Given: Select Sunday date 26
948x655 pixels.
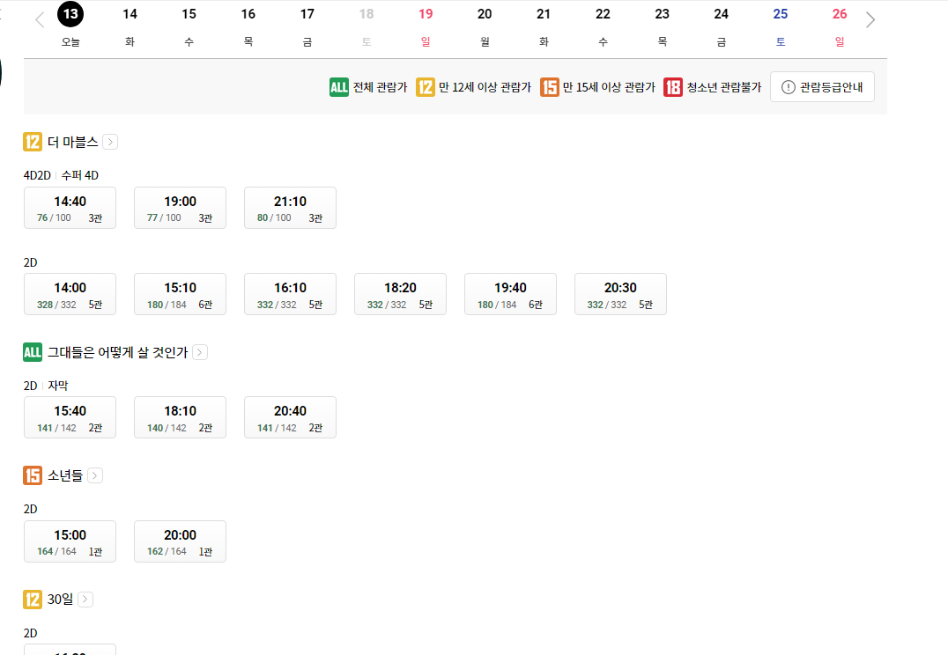Looking at the screenshot, I should pos(840,26).
